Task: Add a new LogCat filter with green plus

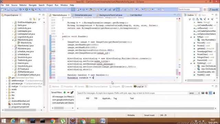Action: pyautogui.click(x=65, y=92)
